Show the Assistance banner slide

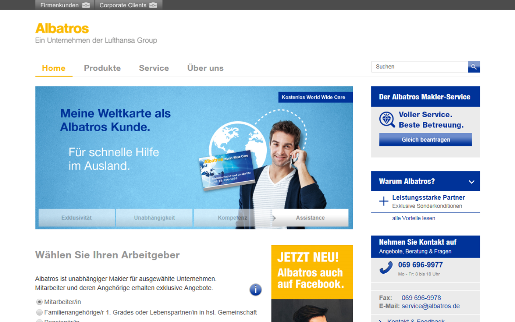pos(310,218)
